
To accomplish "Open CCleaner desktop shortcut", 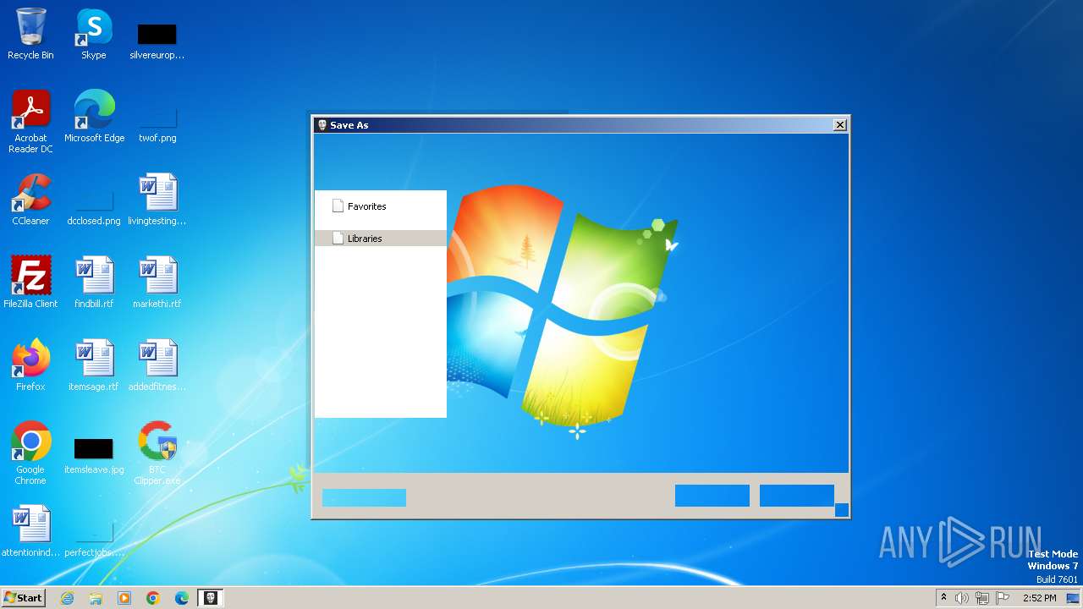I will [x=30, y=200].
